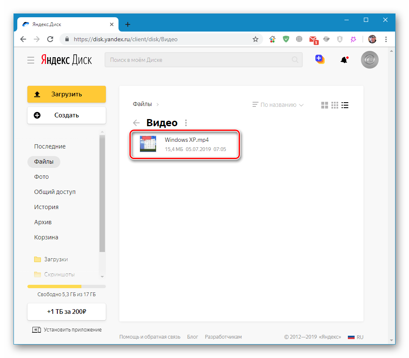This screenshot has height=358, width=409.
Task: Open the account avatar in header
Action: pyautogui.click(x=369, y=60)
